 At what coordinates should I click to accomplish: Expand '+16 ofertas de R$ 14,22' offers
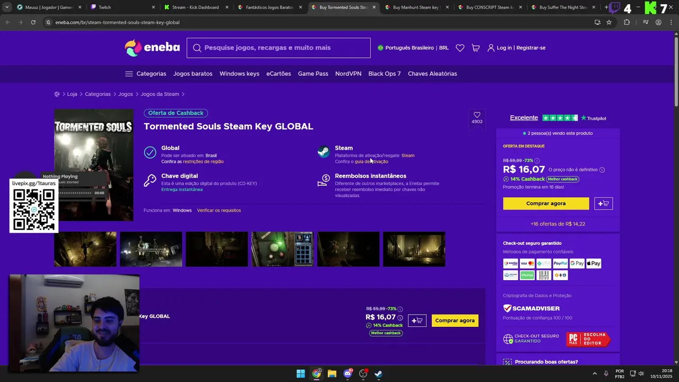point(558,224)
